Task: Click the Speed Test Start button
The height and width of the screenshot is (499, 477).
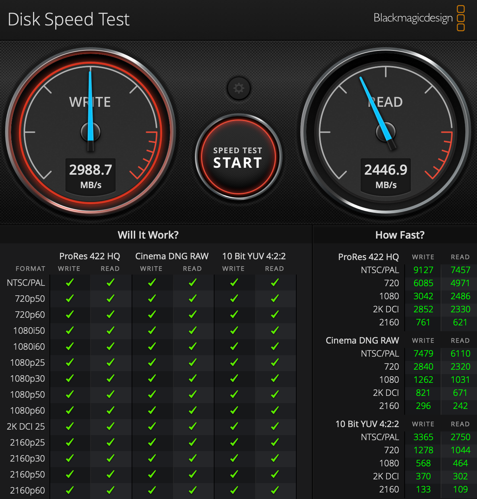Action: [x=238, y=157]
